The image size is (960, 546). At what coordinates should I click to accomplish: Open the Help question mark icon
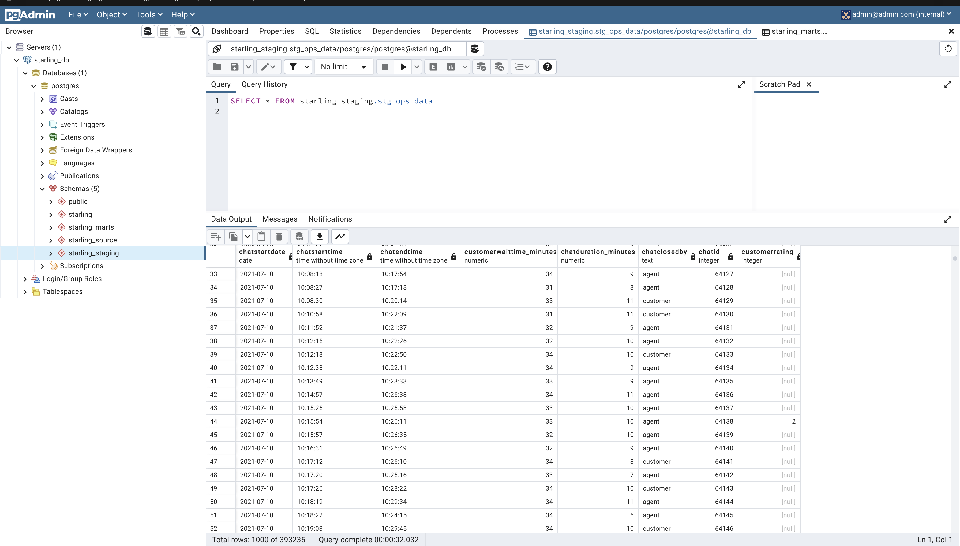[547, 67]
